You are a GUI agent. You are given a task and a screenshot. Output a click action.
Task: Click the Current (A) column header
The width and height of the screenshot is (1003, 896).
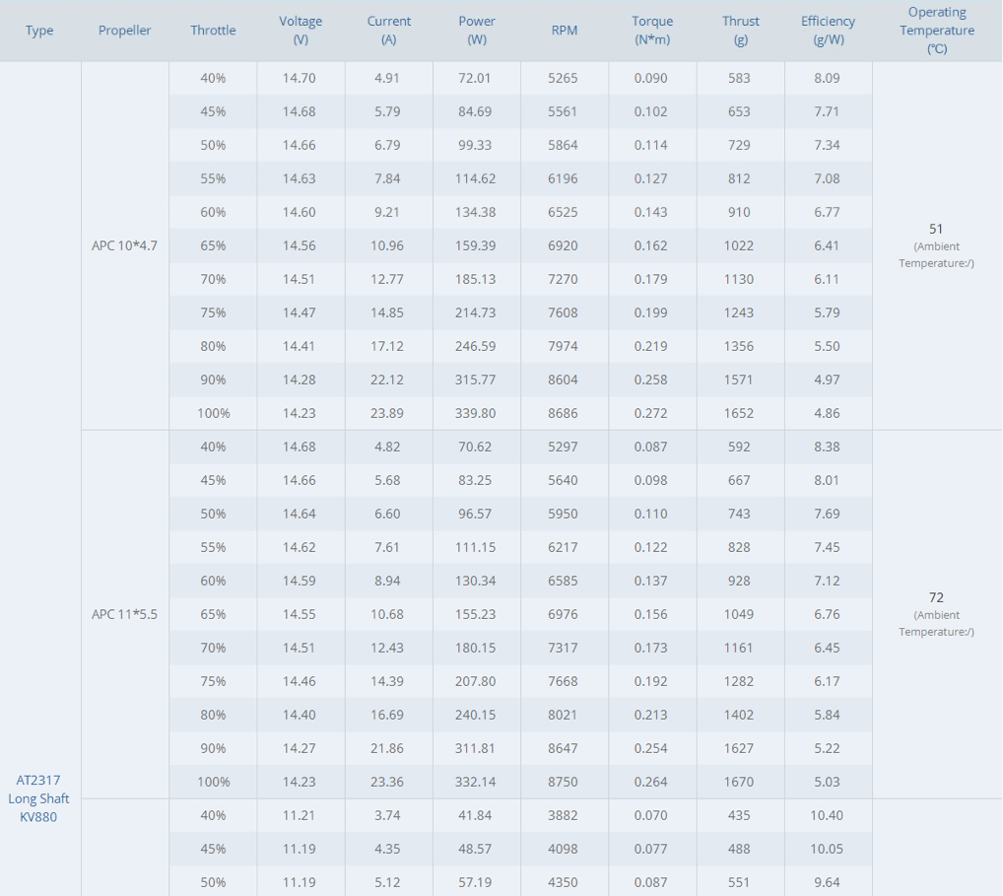[x=389, y=31]
